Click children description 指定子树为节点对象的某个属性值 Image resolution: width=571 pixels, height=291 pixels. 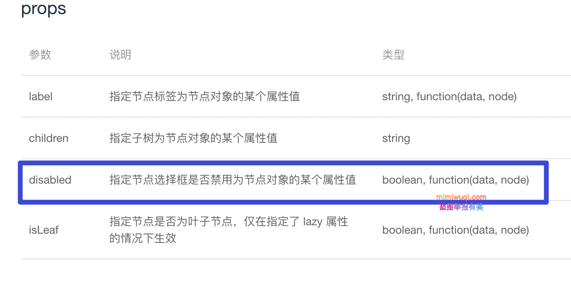(x=193, y=138)
